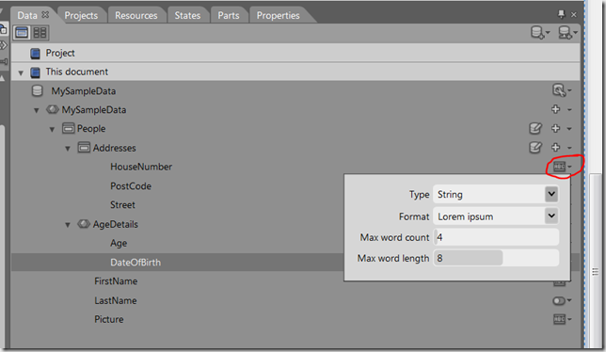
Task: Collapse the People collection node
Action: pyautogui.click(x=52, y=130)
